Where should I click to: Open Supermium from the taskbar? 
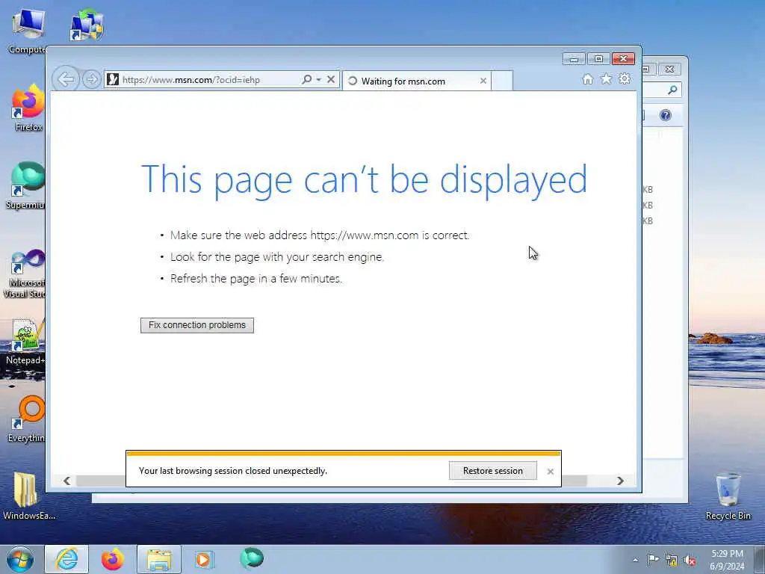[252, 558]
